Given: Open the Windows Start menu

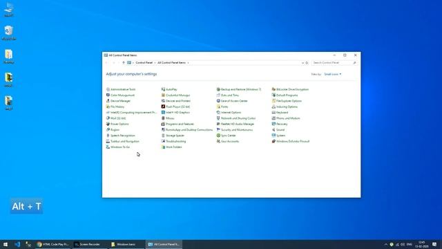Looking at the screenshot, I should (x=6, y=244).
